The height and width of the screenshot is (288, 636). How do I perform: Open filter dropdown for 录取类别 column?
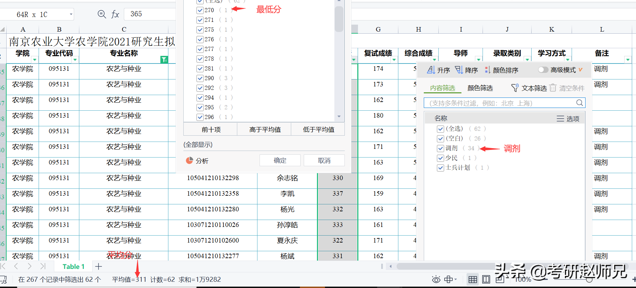527,60
